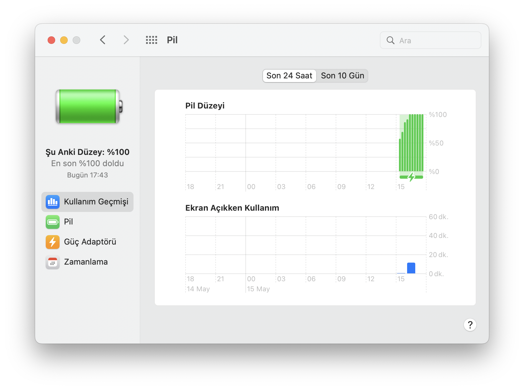The image size is (524, 390).
Task: Select the Son 24 Saat option
Action: 289,76
